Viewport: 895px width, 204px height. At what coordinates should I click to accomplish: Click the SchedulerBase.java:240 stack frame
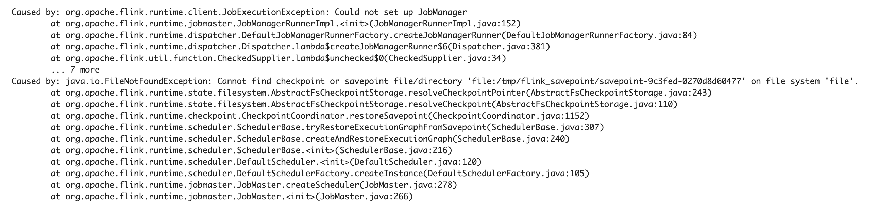(310, 139)
